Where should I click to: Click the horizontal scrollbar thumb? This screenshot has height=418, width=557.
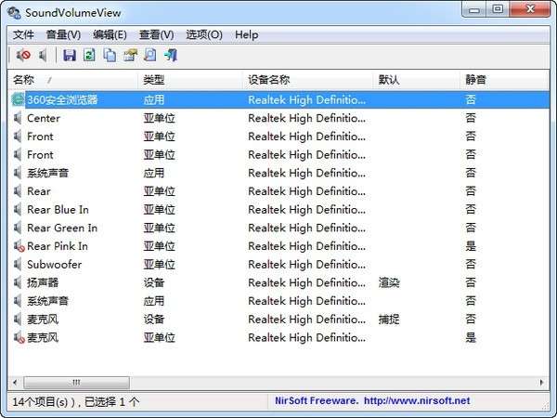point(76,383)
